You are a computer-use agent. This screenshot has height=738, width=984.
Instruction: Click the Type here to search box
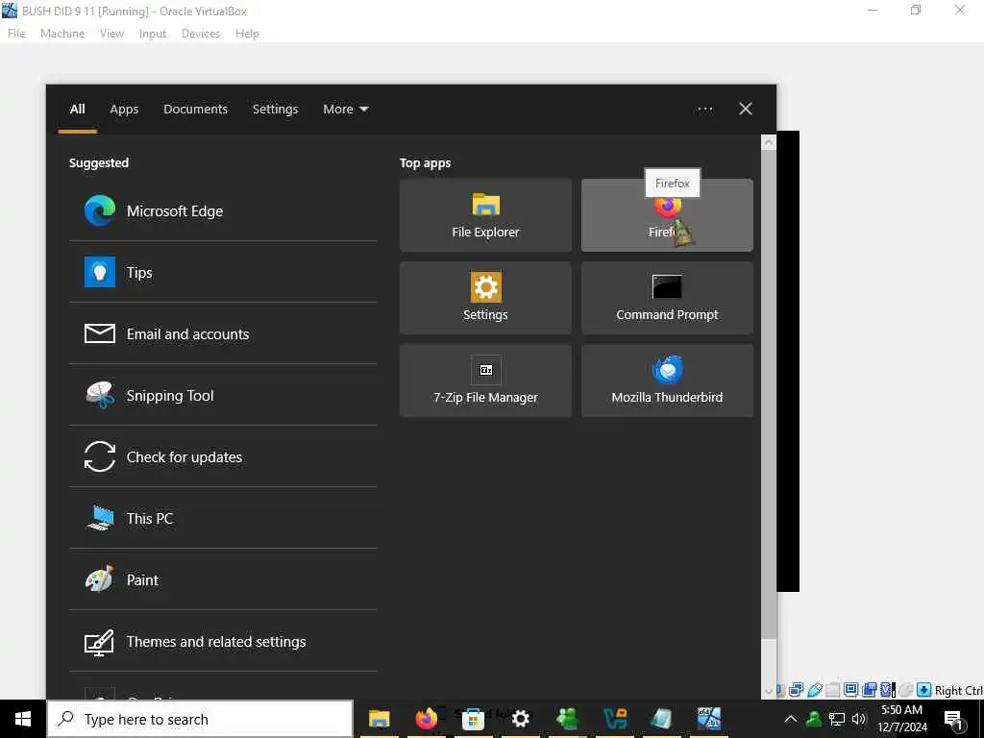(x=200, y=719)
